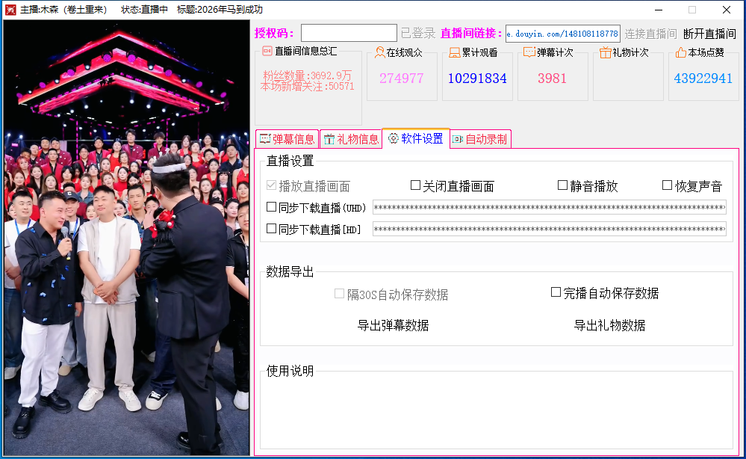Select the 自动录制 tab
The width and height of the screenshot is (746, 459).
[480, 139]
